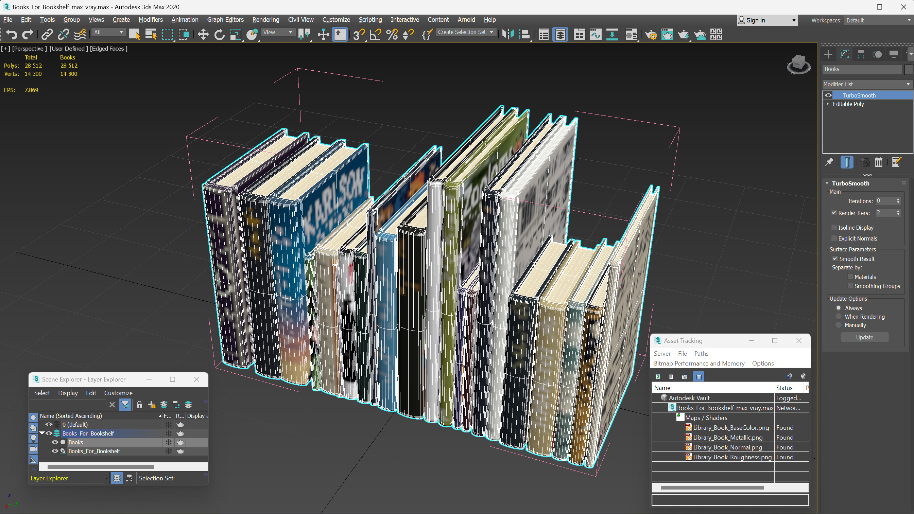
Task: Open the Motion command panel tab
Action: [877, 54]
